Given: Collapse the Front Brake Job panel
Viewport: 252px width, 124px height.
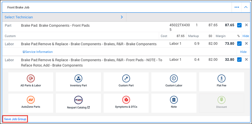Looking at the screenshot, I should [x=246, y=7].
